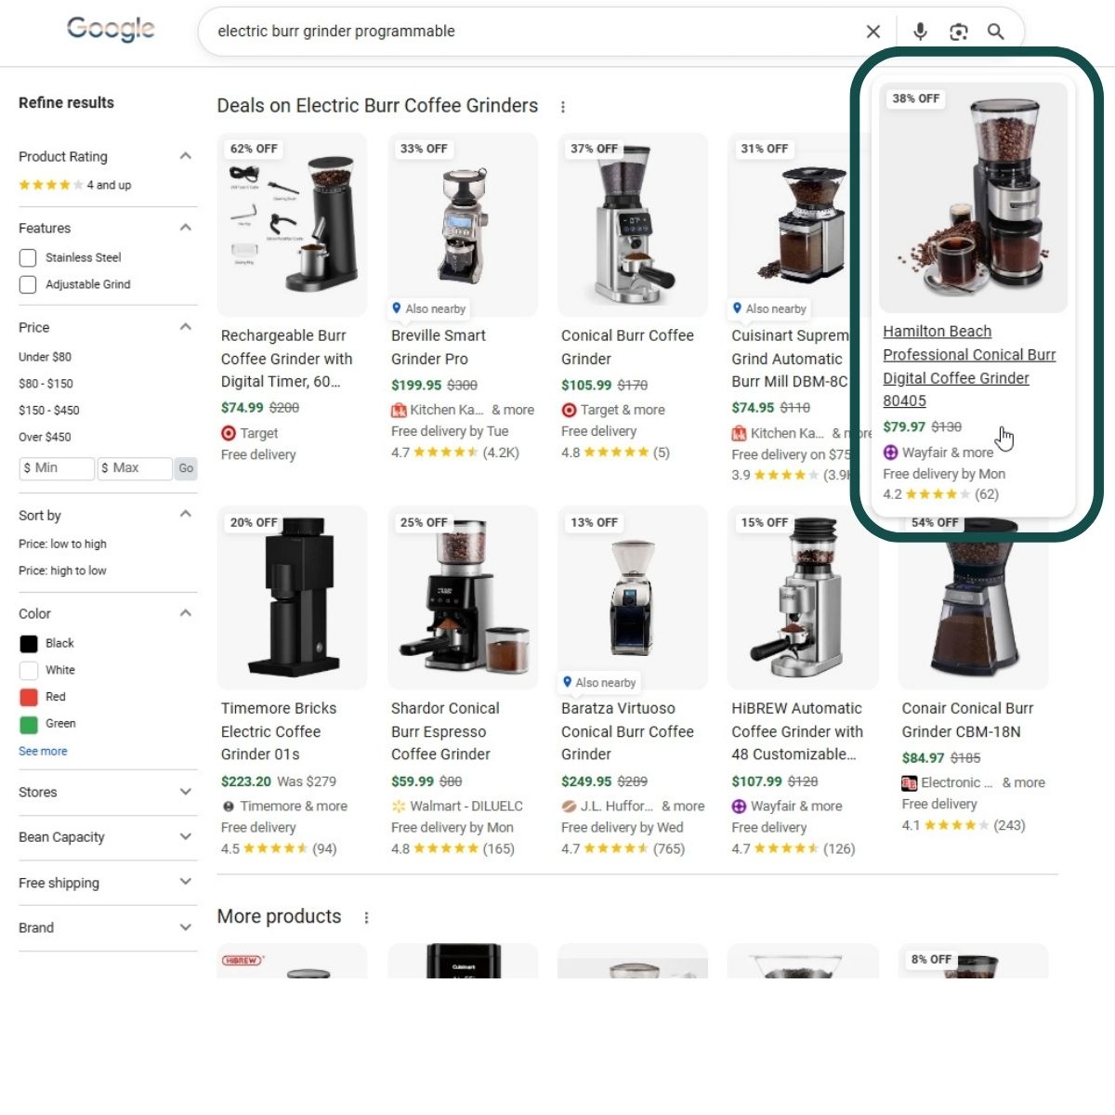Sort by Price: low to high
The image size is (1115, 1115).
[62, 544]
